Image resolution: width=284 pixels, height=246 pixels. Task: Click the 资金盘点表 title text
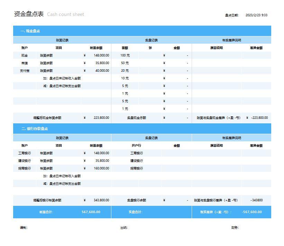coord(29,14)
